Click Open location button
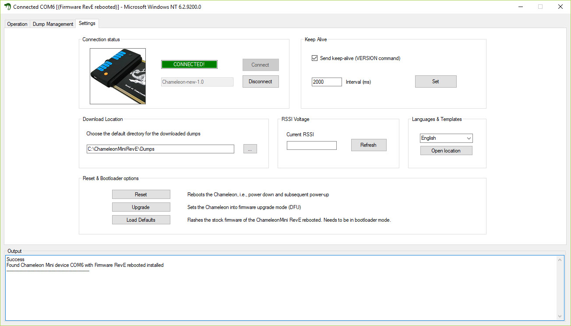Viewport: 571px width, 326px height. tap(446, 151)
